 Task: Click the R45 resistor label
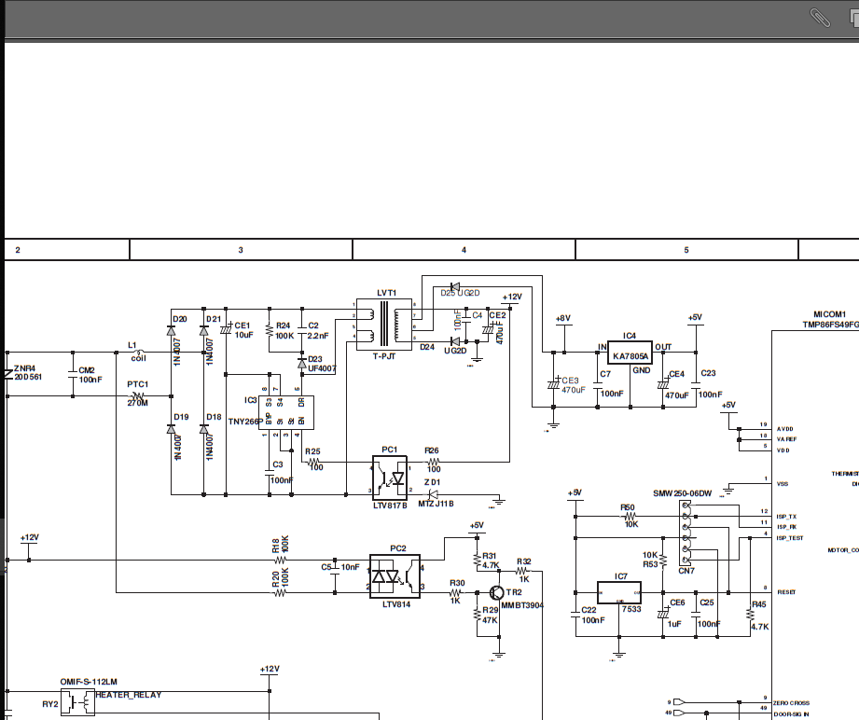pyautogui.click(x=759, y=605)
